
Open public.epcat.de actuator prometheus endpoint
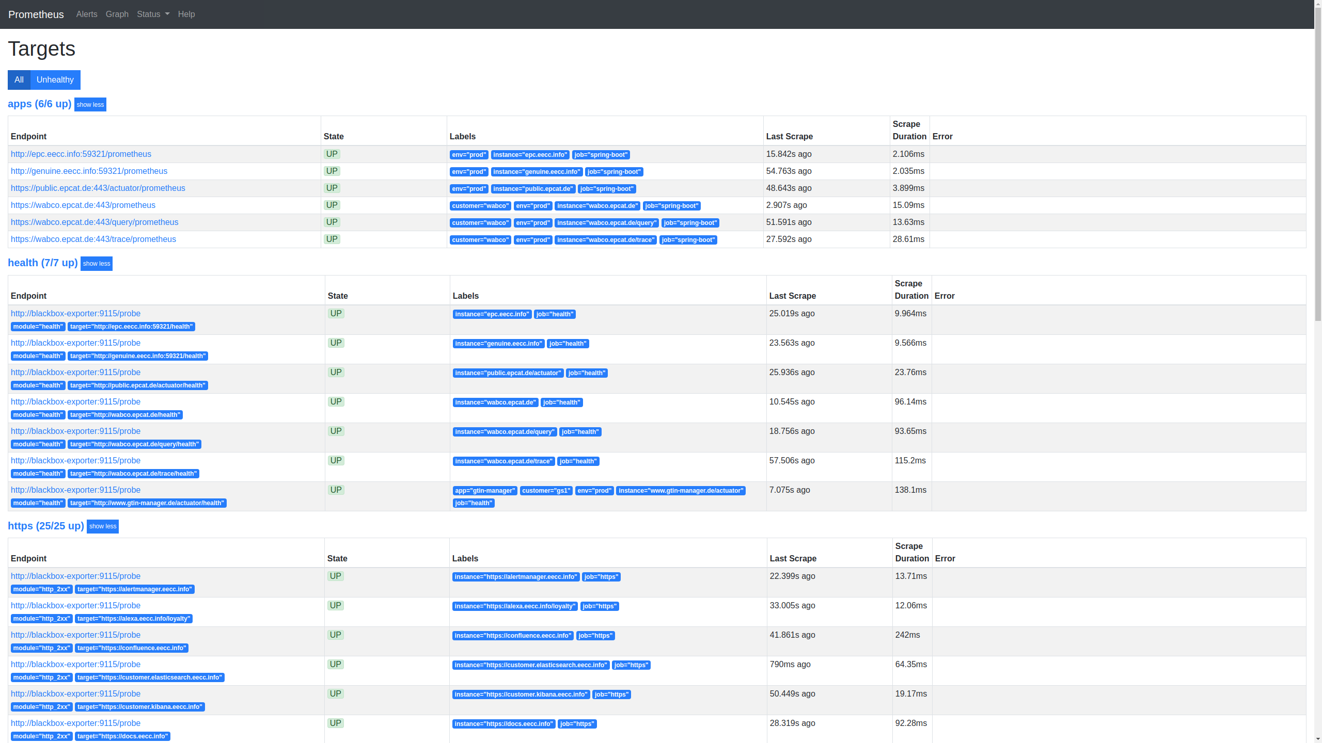pyautogui.click(x=98, y=188)
